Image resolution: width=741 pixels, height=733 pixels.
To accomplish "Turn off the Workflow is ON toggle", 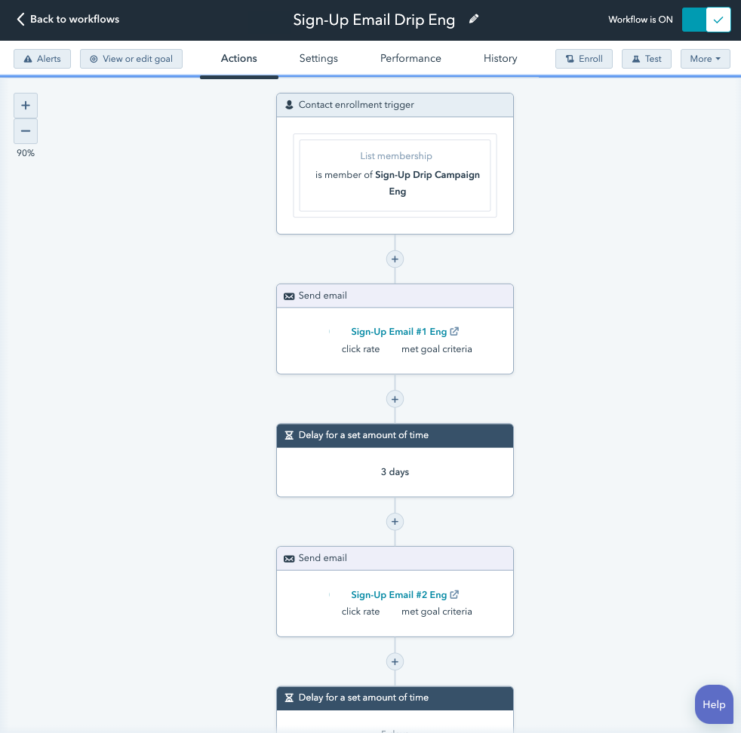I will pos(706,20).
